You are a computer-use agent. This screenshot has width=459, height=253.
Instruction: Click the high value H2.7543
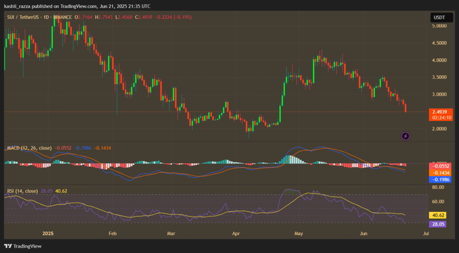click(104, 17)
